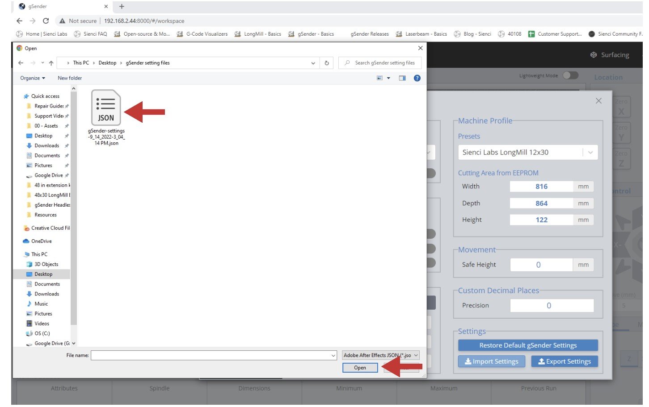Close the gSender browser tab
Image resolution: width=649 pixels, height=407 pixels.
pyautogui.click(x=106, y=7)
